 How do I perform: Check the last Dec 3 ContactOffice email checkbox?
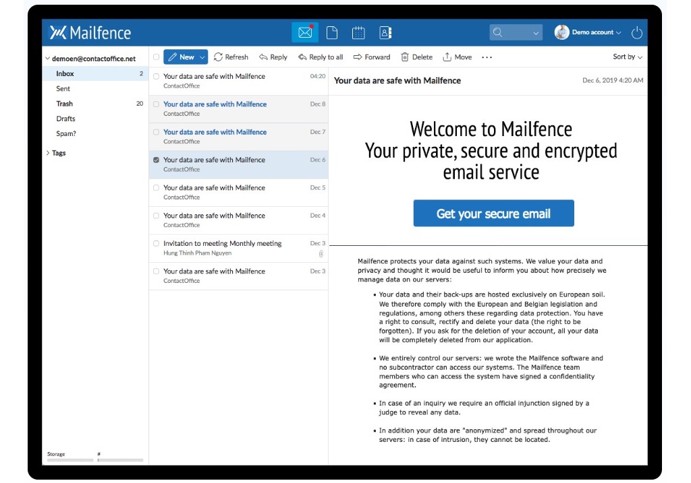point(156,271)
